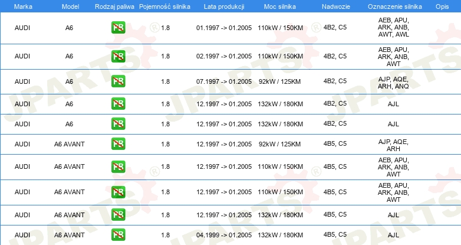Image resolution: width=461 pixels, height=245 pixels.
Task: Click the Rodzaj paliwa column header
Action: tap(114, 6)
